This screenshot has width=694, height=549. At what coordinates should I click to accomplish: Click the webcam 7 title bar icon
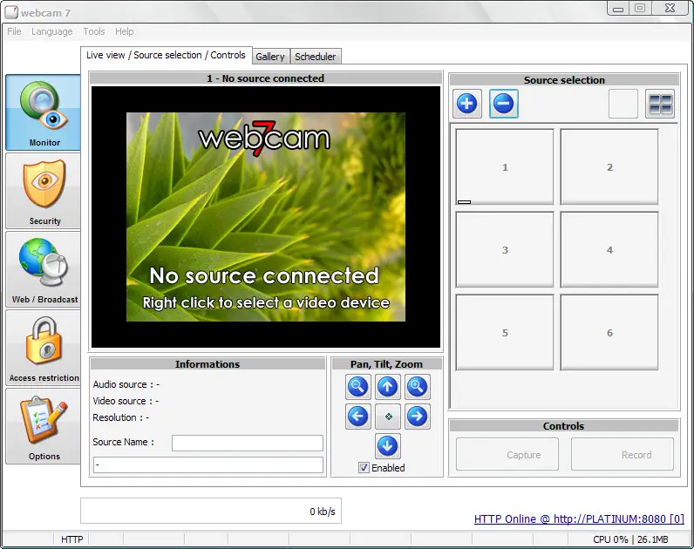pos(11,12)
